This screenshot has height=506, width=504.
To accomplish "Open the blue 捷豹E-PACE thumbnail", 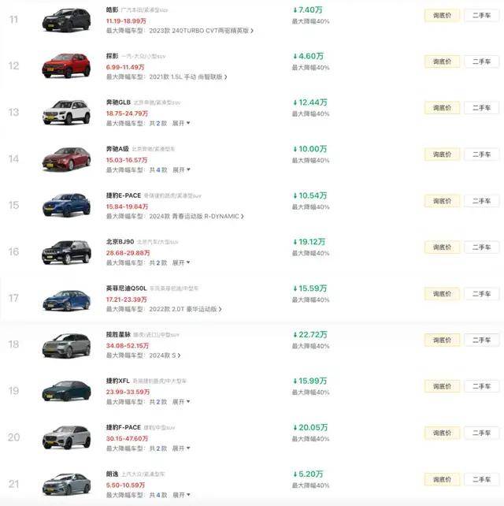I will click(66, 205).
